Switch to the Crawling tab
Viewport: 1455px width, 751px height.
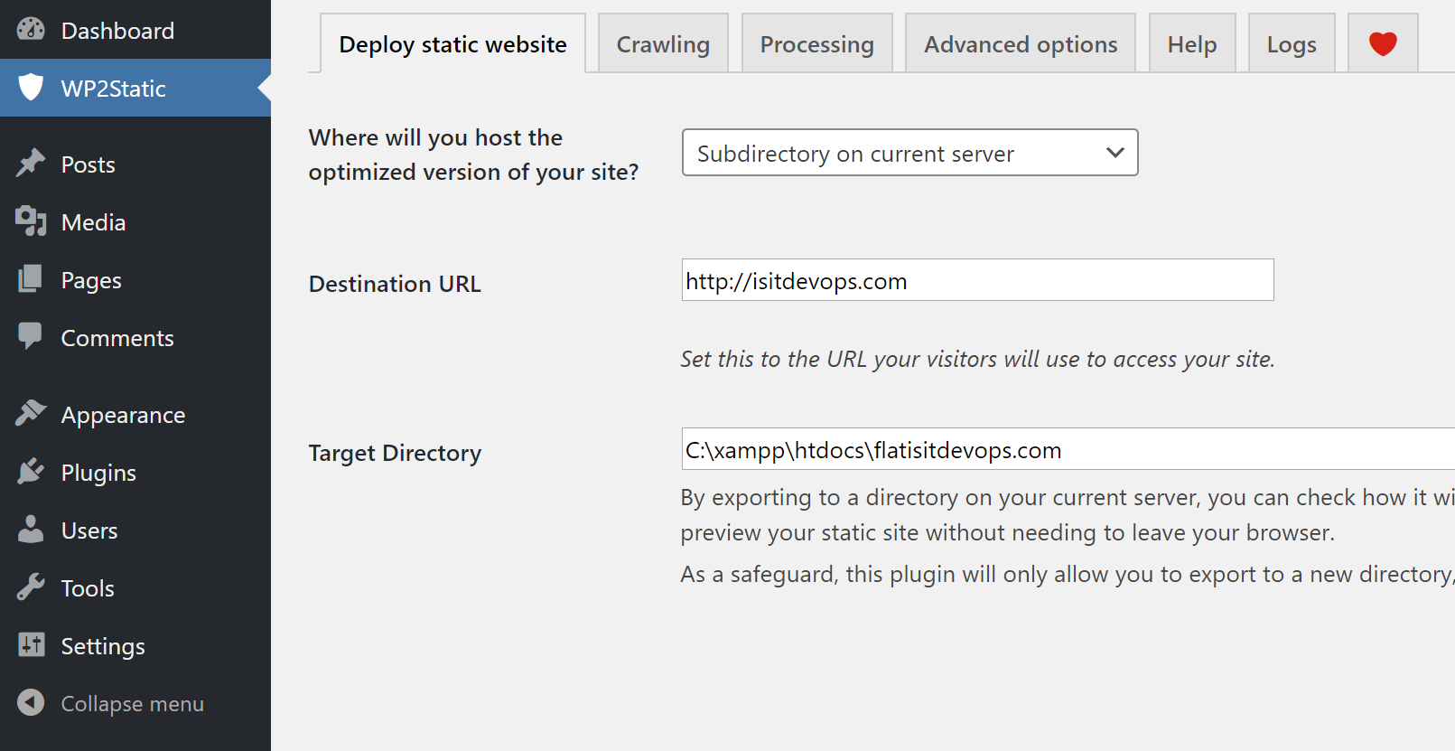click(x=663, y=43)
